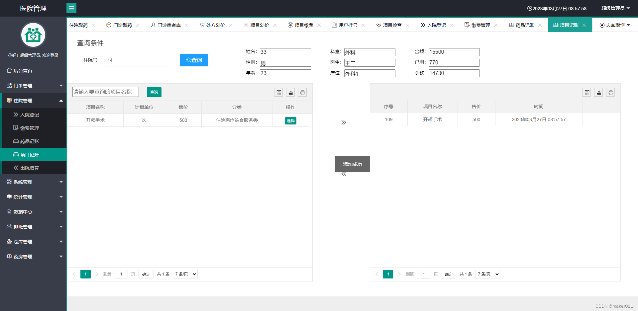The width and height of the screenshot is (638, 311).
Task: Close the 项目划价 tab
Action: tap(275, 25)
